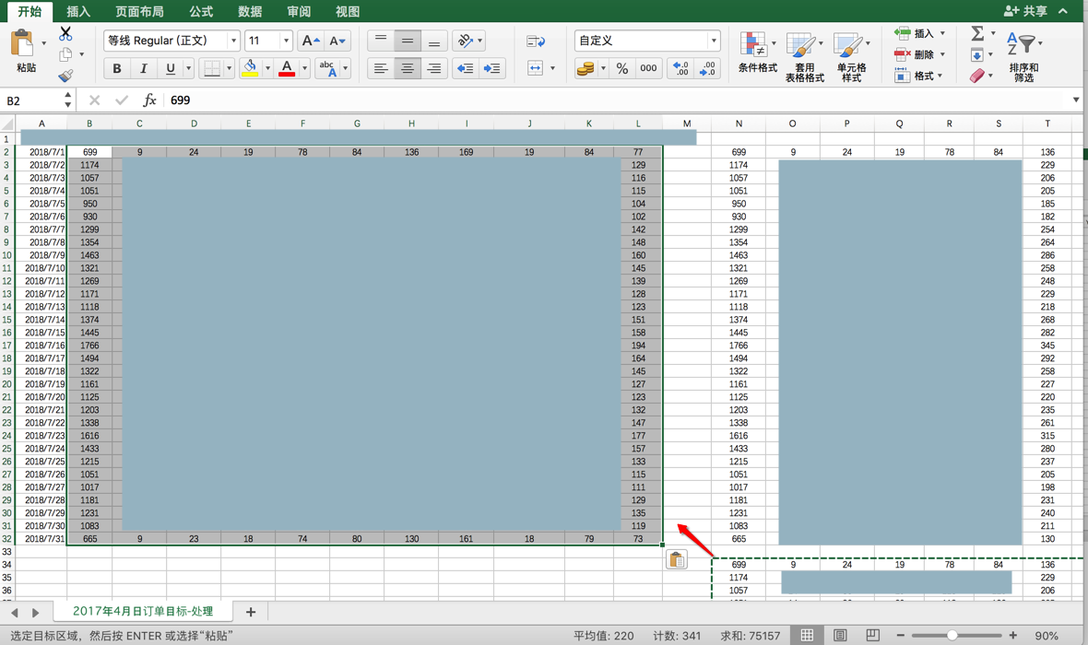
Task: Switch to the 页面布局 ribbon tab
Action: pyautogui.click(x=139, y=11)
